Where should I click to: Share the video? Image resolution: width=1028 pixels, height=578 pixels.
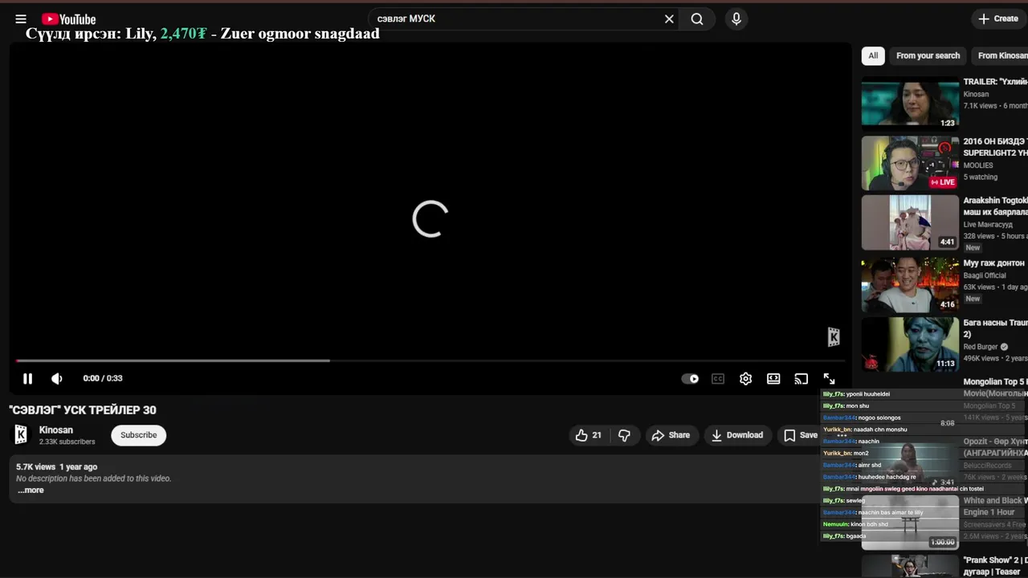671,435
